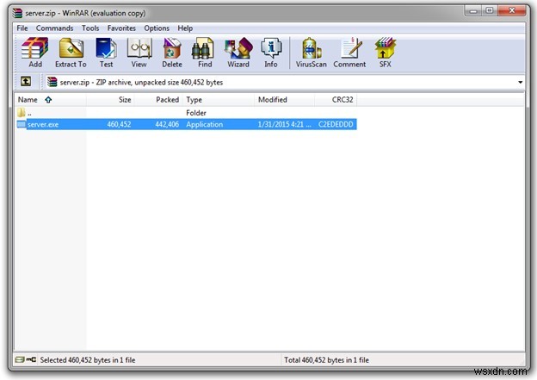Click the disk drive icon in status bar

point(20,359)
